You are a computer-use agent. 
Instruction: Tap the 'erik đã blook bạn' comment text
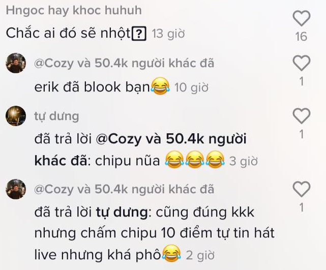click(92, 86)
